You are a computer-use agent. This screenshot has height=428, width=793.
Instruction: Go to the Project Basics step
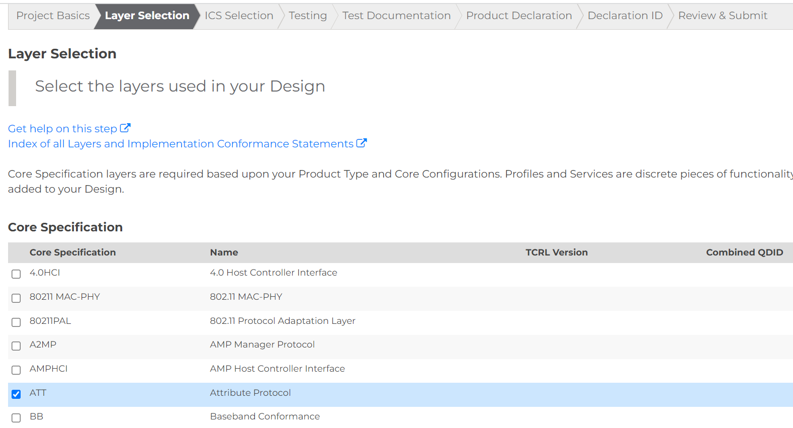53,16
